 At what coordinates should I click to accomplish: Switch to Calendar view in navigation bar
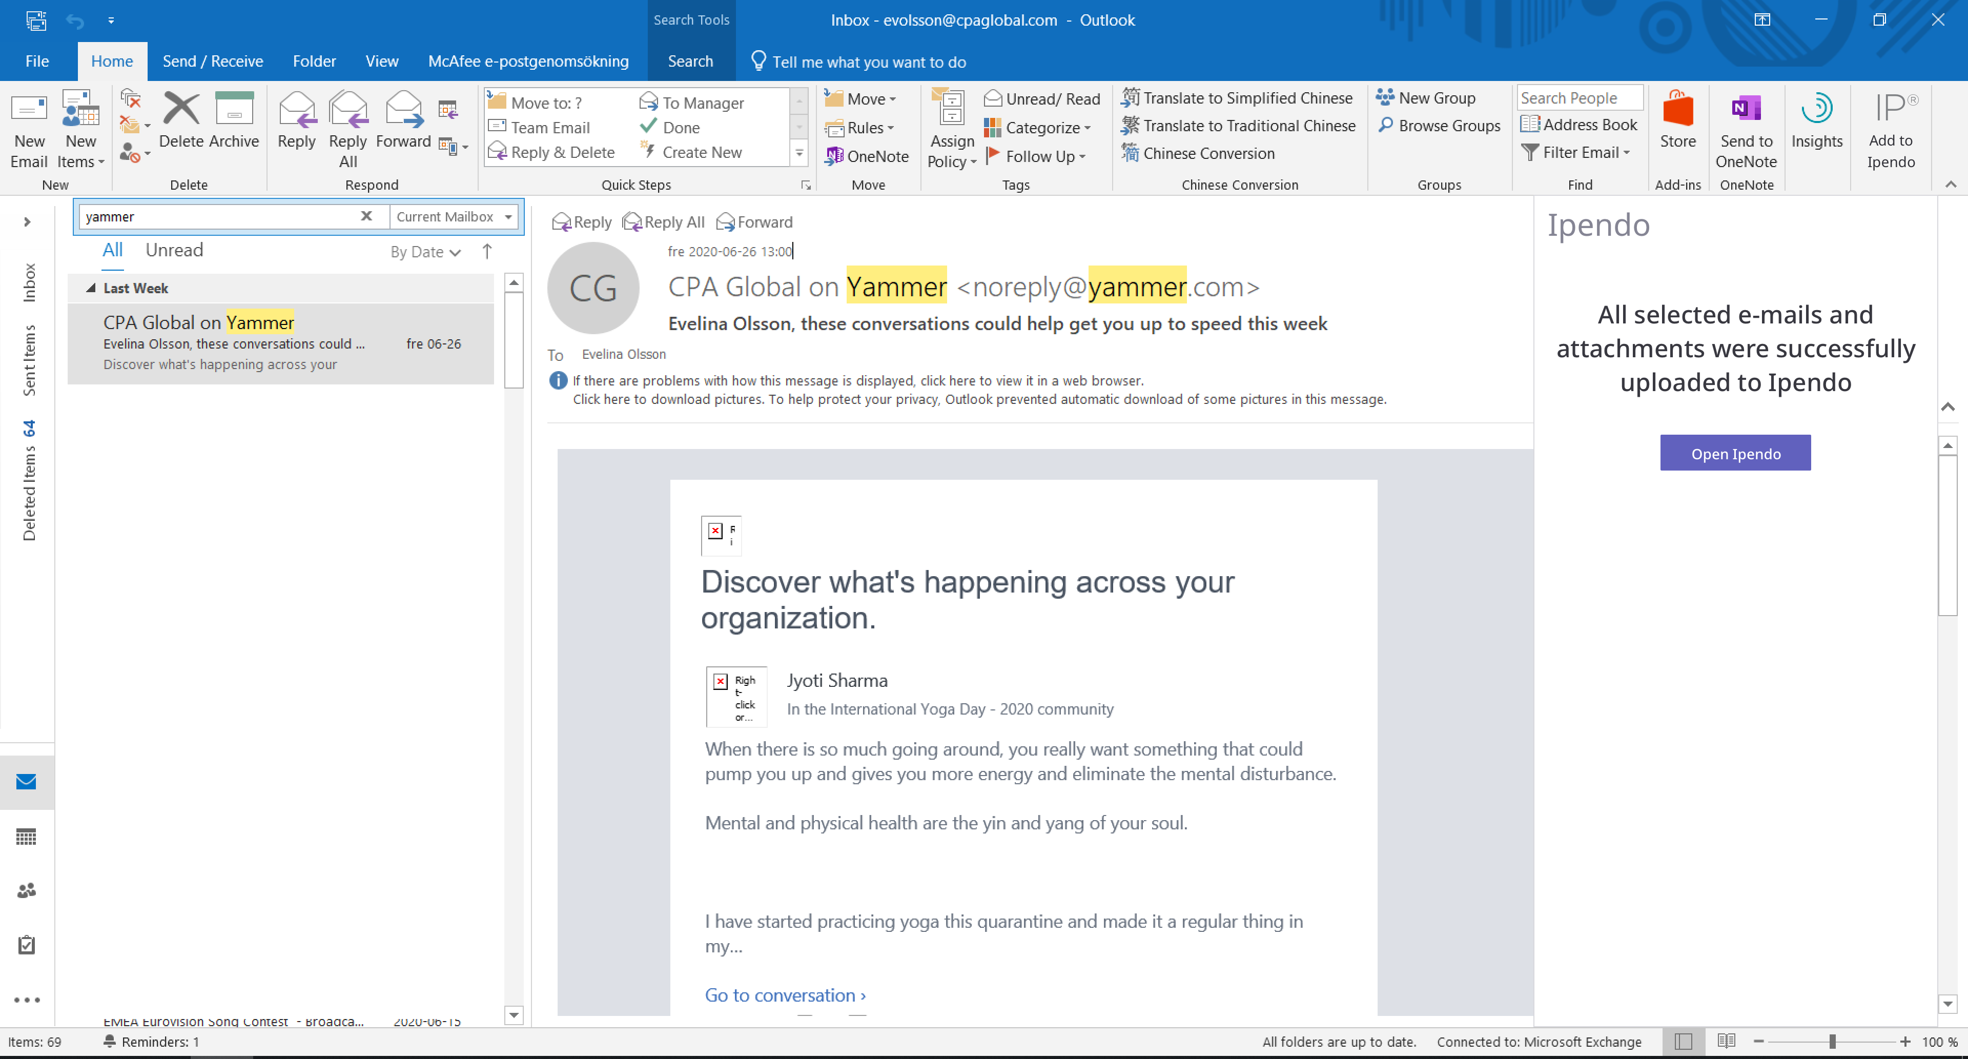26,837
